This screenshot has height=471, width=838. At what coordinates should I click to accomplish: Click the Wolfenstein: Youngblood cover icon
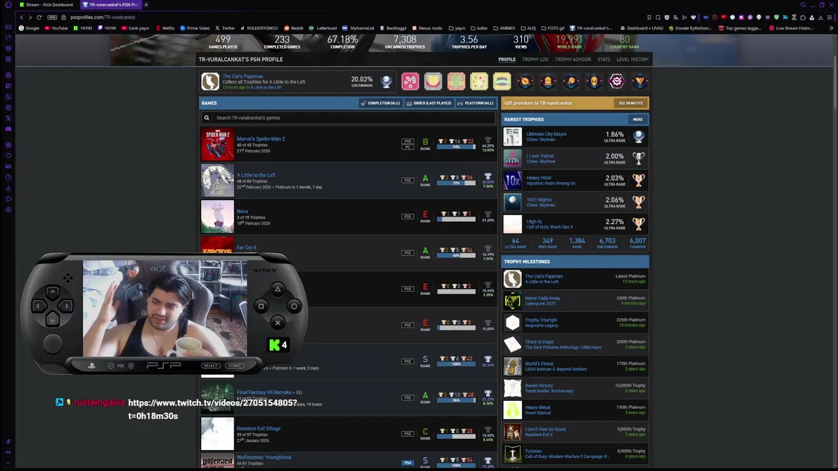217,461
